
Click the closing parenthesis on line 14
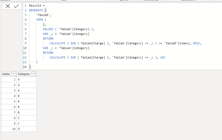[30, 67]
